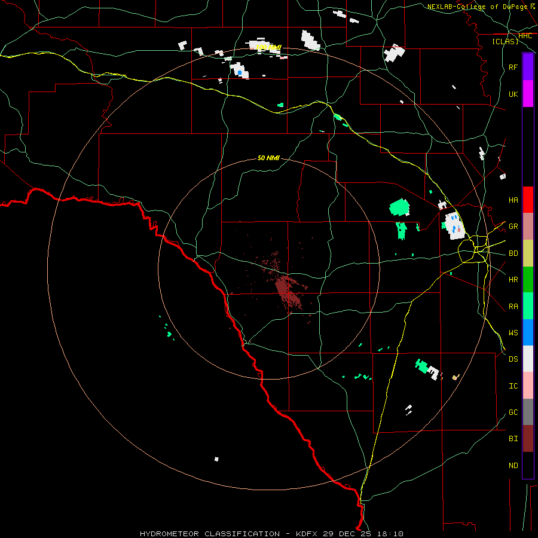Click the IC light pink legend swatch
Viewport: 538px width, 538px height.
click(528, 386)
